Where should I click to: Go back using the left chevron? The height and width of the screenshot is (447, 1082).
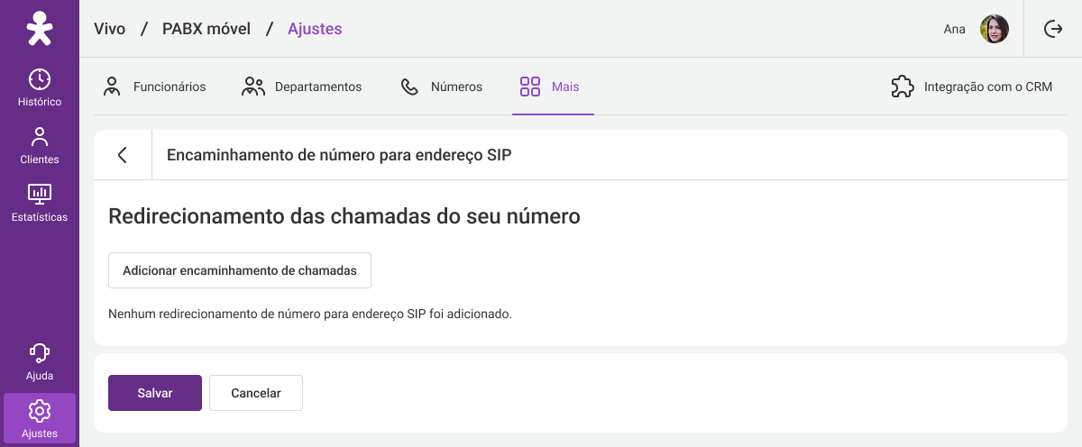click(x=123, y=155)
